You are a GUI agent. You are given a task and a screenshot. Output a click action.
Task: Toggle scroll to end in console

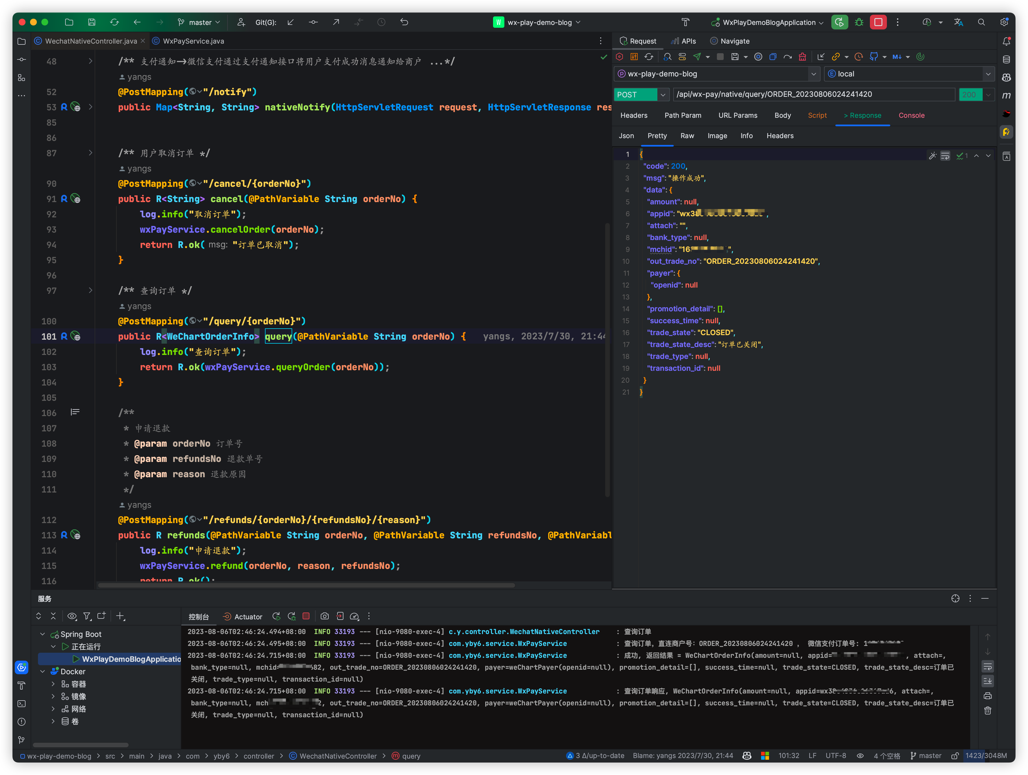tap(987, 681)
